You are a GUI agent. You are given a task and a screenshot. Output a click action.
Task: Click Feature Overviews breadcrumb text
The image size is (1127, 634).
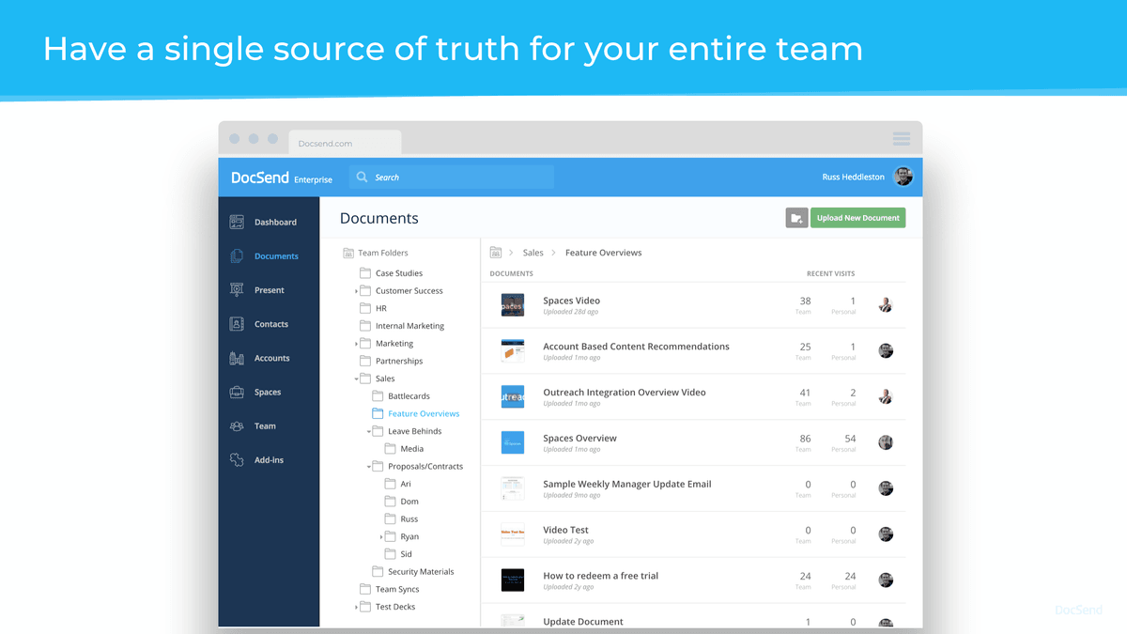click(x=604, y=253)
